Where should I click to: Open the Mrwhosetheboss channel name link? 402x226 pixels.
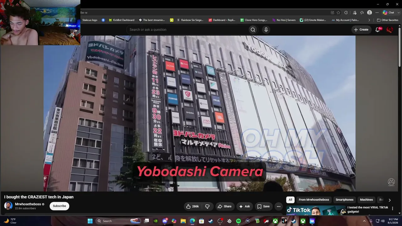[28, 204]
